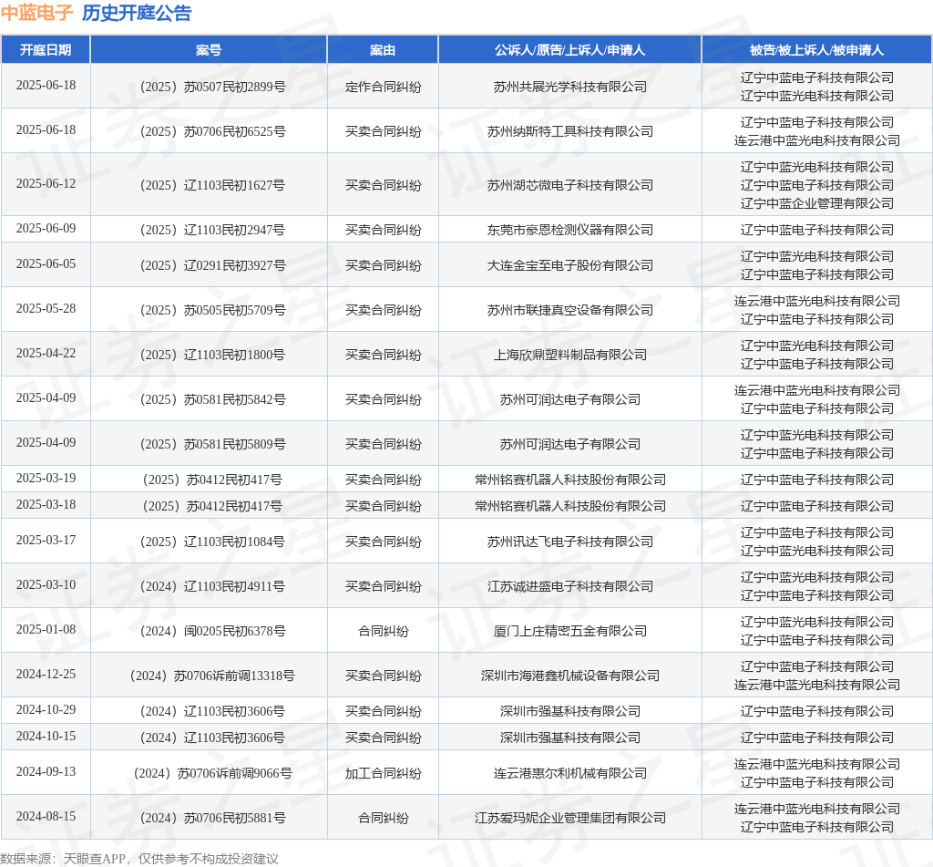Open case (2025)苏0505民初5709号

[x=209, y=310]
